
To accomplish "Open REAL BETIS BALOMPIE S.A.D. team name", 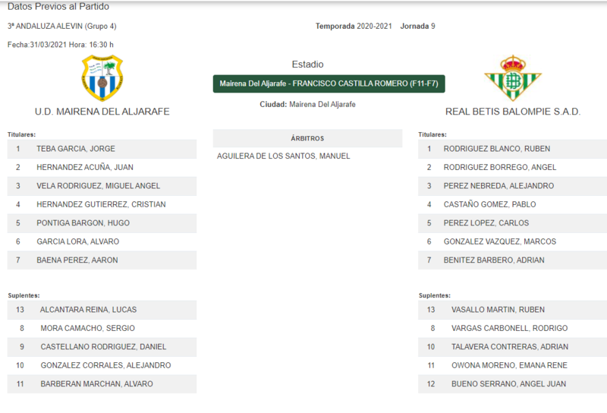I will [x=513, y=112].
